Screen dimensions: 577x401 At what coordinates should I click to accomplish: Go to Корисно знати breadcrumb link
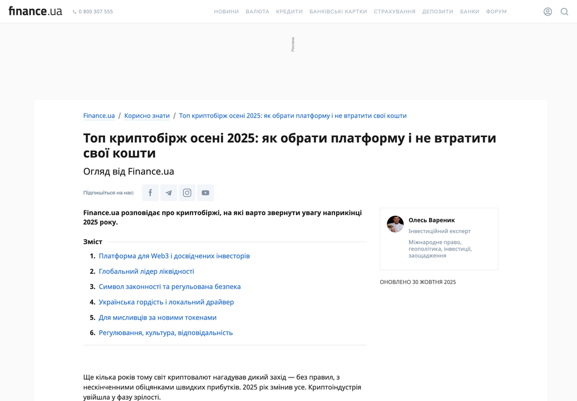147,116
